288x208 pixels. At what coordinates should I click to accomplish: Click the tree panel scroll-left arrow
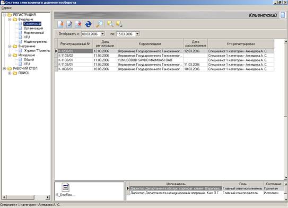pos(4,197)
